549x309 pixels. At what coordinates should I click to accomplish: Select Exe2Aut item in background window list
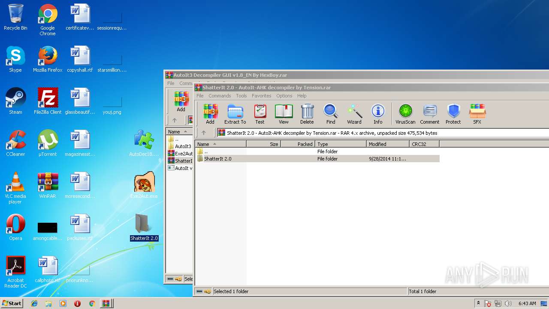[180, 154]
